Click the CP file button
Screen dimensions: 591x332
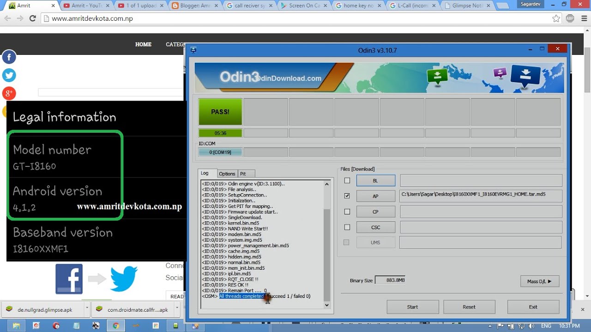(x=375, y=212)
